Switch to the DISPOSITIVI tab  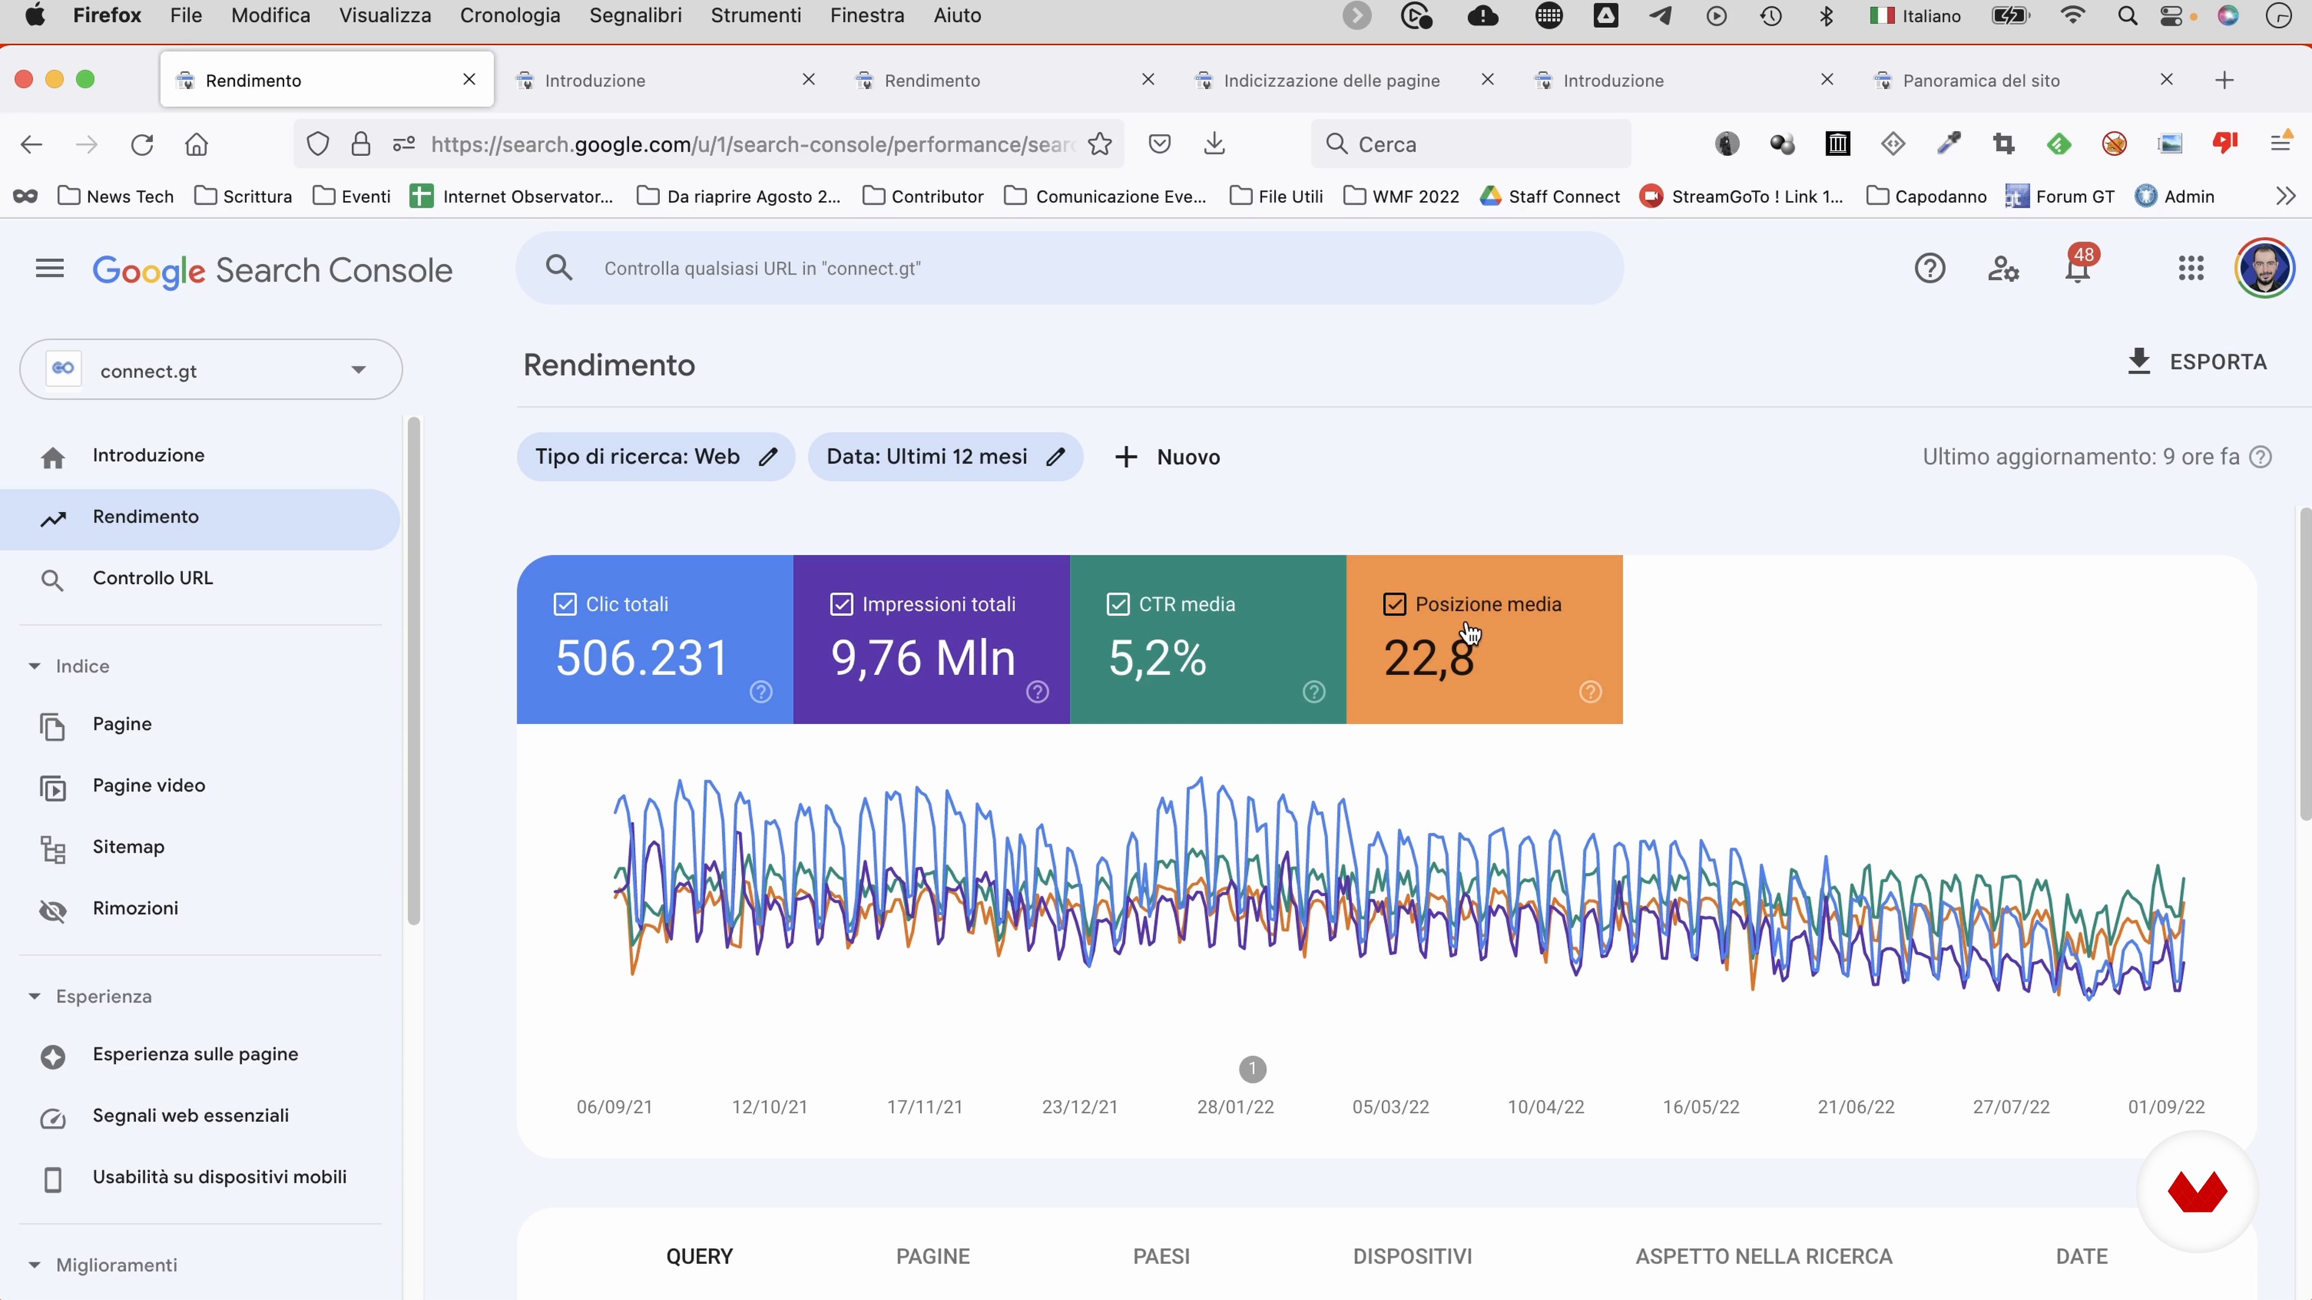(x=1412, y=1256)
